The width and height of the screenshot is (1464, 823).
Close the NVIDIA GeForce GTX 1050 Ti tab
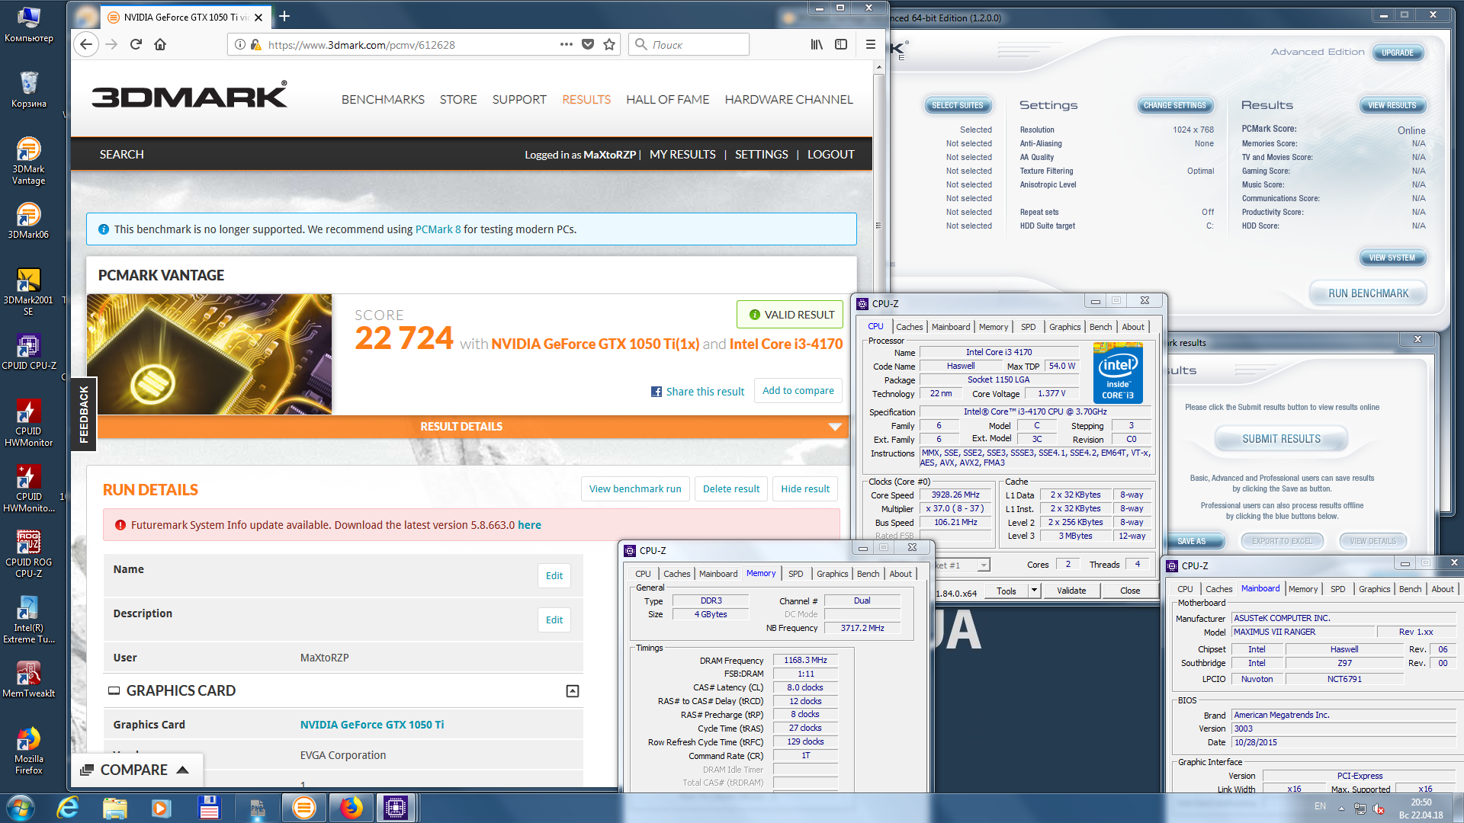(258, 17)
